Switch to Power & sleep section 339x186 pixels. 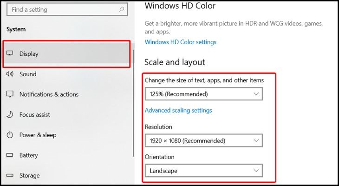38,135
